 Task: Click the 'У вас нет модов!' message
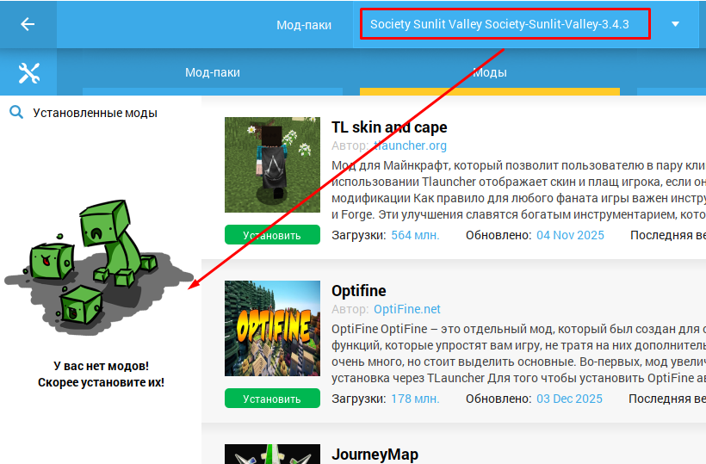tap(101, 366)
